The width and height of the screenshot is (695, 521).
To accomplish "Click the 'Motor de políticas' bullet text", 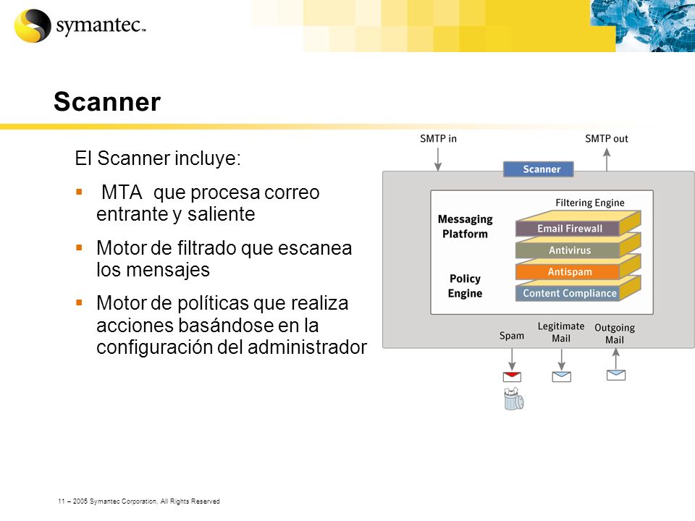I will 232,325.
